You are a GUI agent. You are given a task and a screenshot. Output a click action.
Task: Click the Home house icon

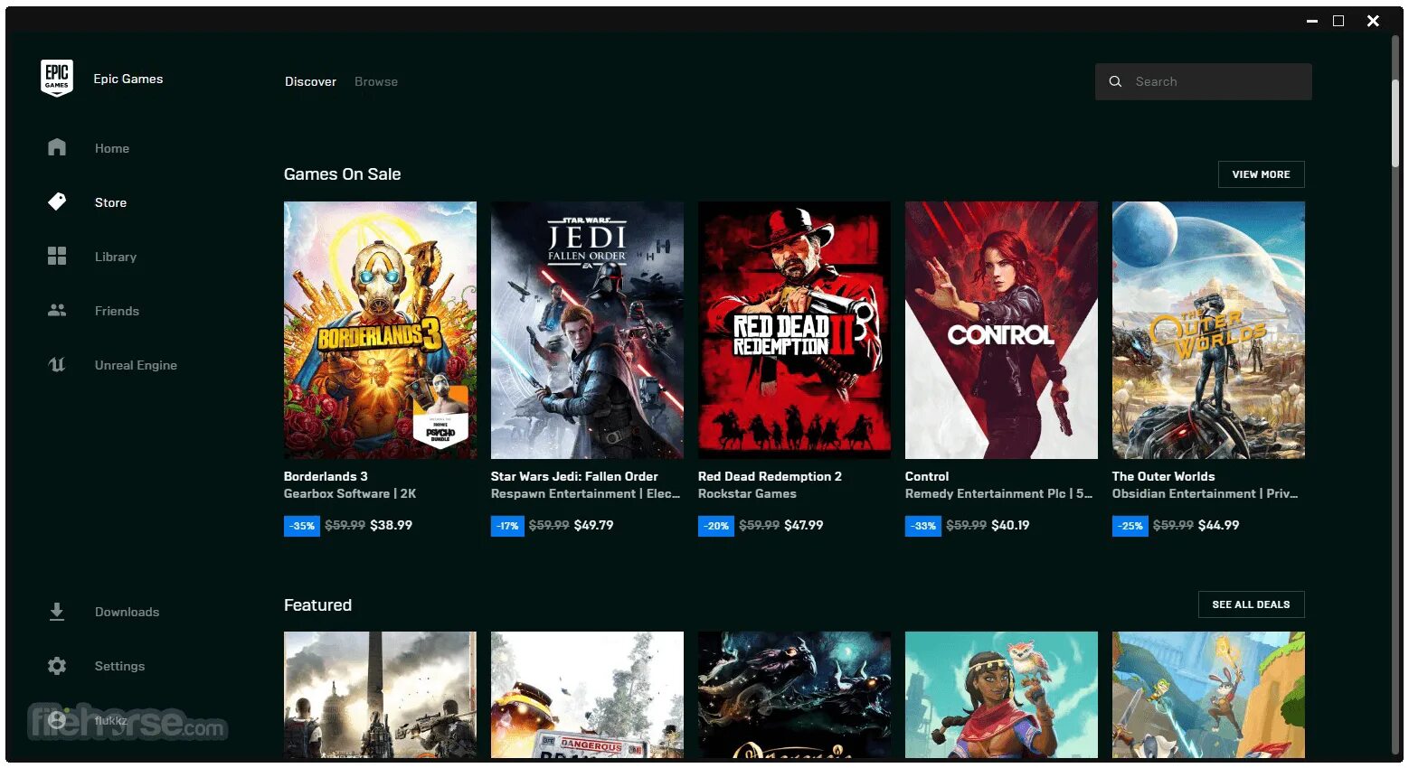57,147
